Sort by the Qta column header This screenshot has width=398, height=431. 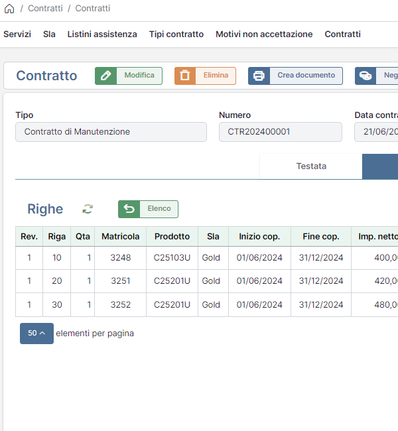click(x=82, y=237)
